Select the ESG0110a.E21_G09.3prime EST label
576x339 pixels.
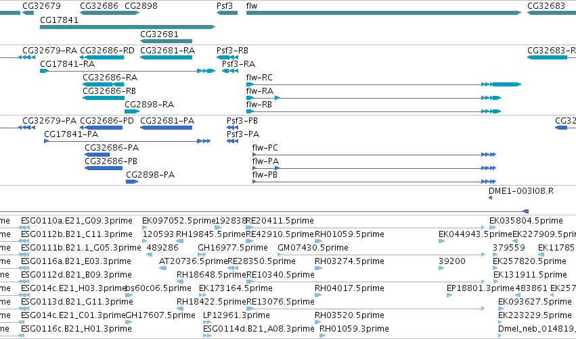pyautogui.click(x=76, y=221)
